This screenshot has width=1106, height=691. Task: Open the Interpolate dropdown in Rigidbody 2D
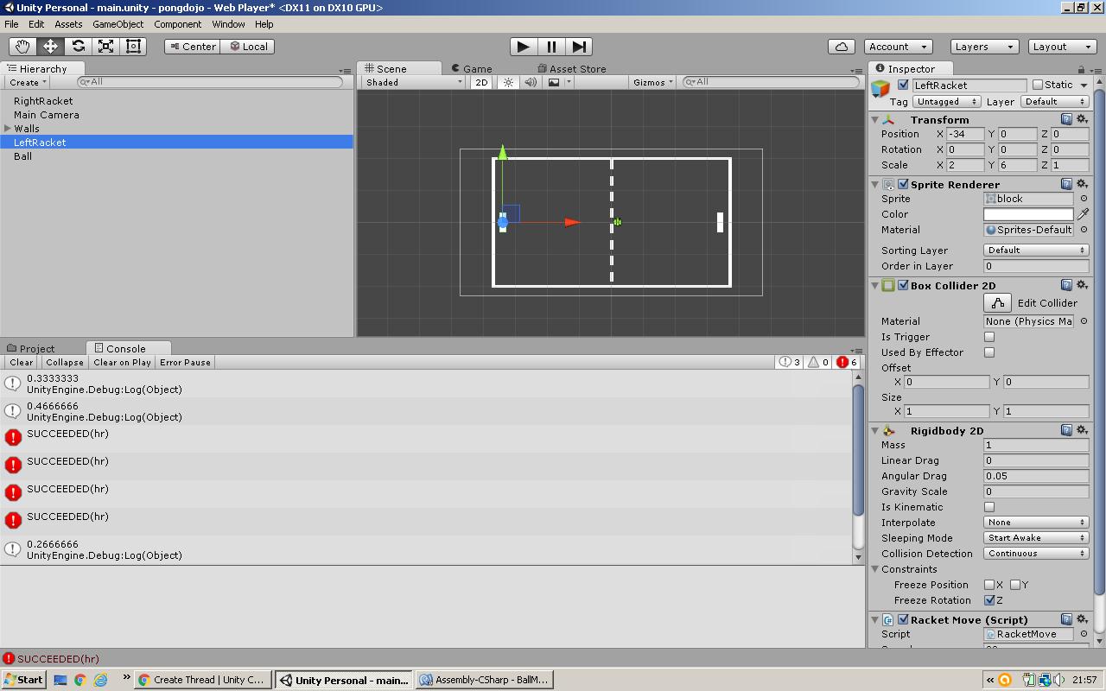coord(1035,522)
